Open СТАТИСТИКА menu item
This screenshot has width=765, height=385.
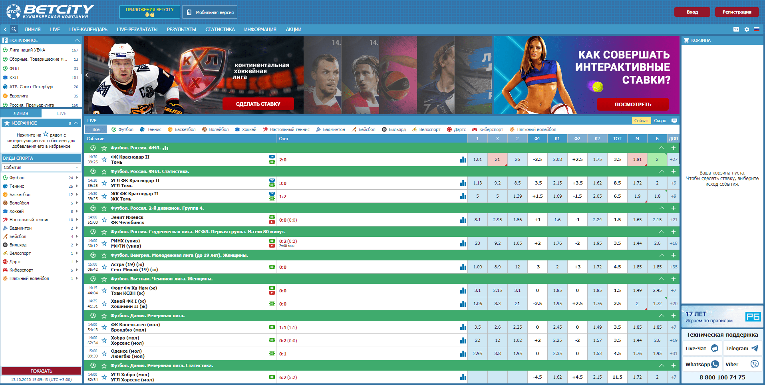[x=220, y=29]
